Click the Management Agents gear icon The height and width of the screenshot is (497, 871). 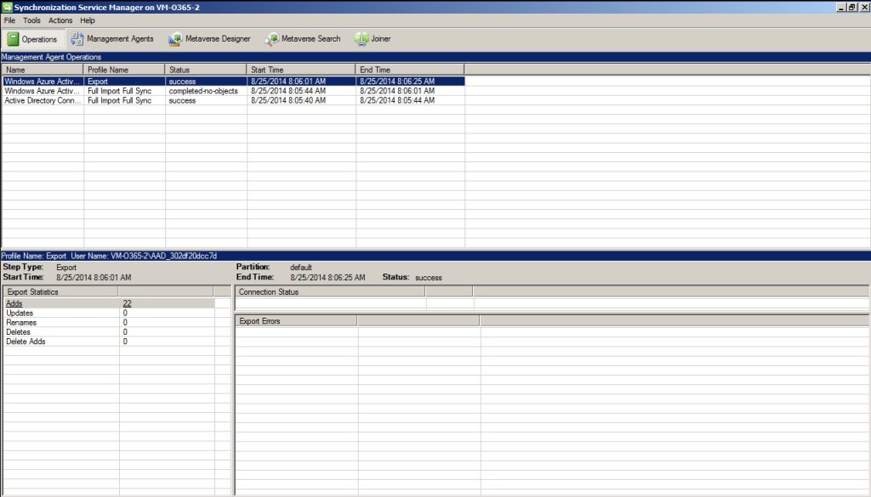point(75,38)
